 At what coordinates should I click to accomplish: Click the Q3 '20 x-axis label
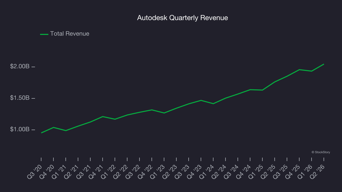point(35,171)
